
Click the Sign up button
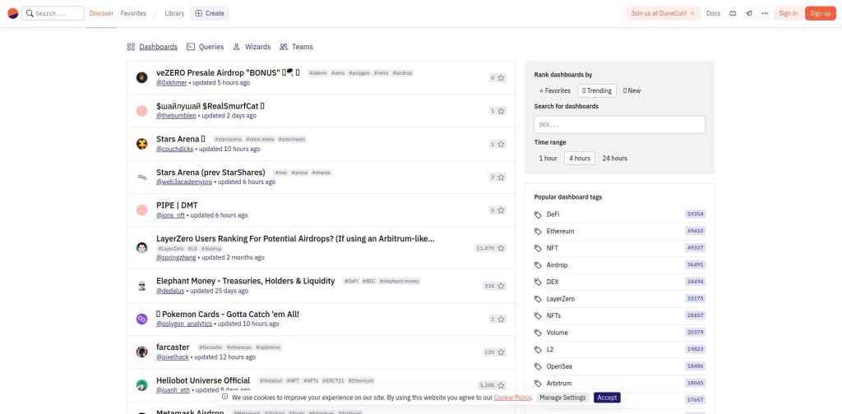(x=820, y=13)
